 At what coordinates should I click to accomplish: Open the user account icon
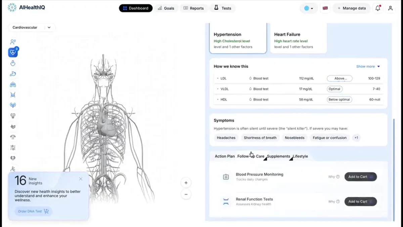pyautogui.click(x=390, y=8)
